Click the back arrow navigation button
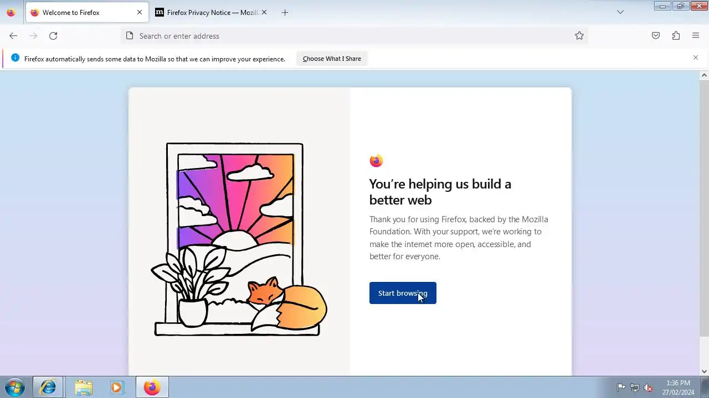Image resolution: width=709 pixels, height=398 pixels. click(x=13, y=36)
